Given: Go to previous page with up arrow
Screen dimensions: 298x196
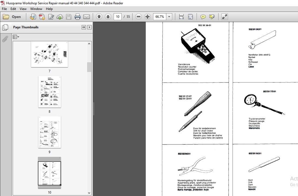Looking at the screenshot, I should [x=99, y=17].
